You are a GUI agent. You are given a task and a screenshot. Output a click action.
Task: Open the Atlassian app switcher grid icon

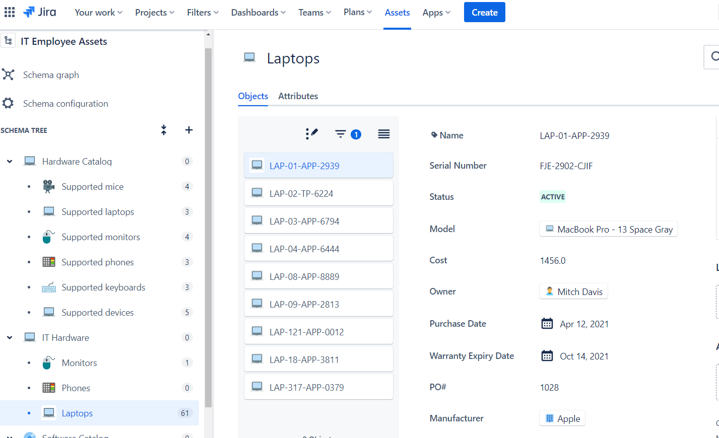click(9, 12)
